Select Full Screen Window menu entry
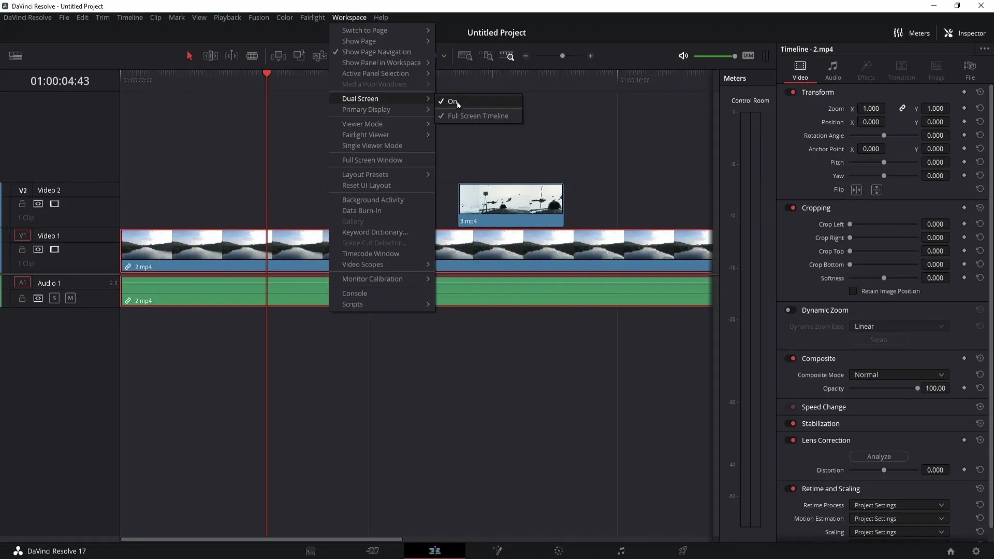The height and width of the screenshot is (559, 994). point(382,160)
